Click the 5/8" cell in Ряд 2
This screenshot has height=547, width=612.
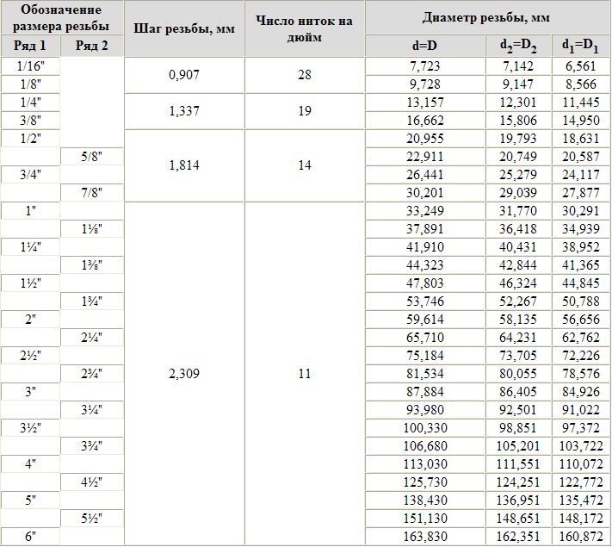click(x=92, y=157)
